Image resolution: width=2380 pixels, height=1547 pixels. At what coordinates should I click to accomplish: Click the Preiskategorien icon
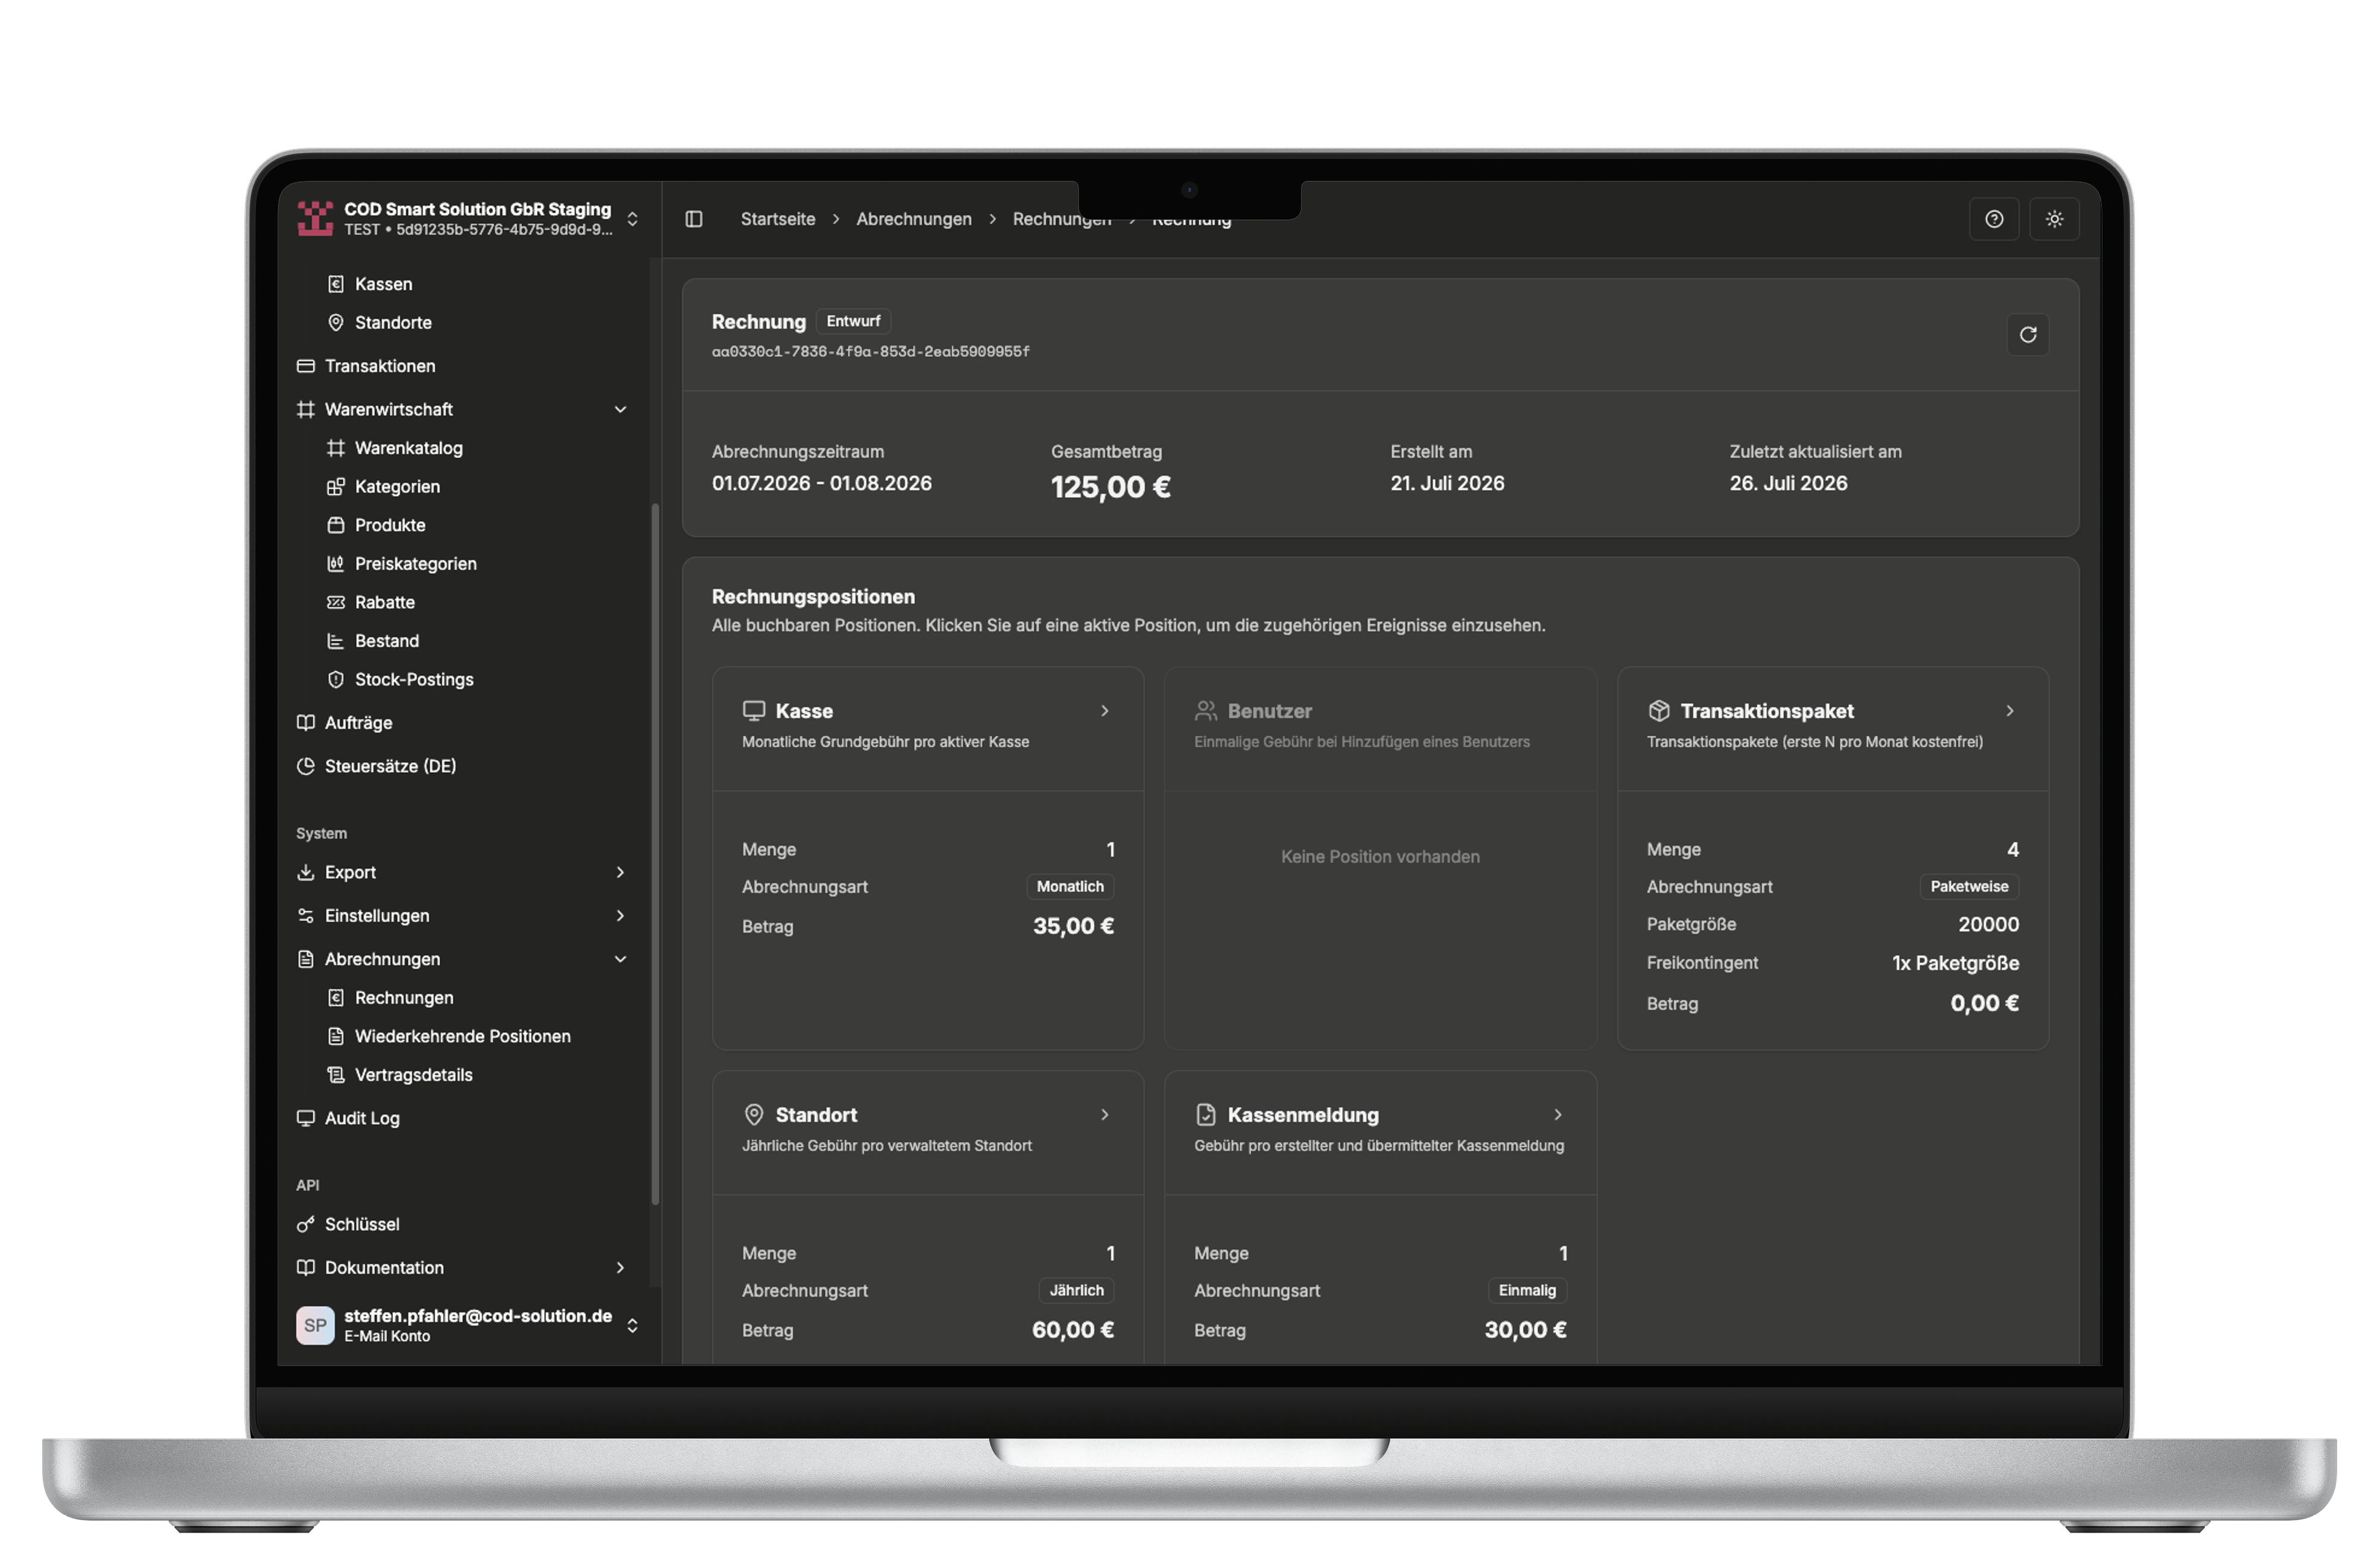tap(336, 564)
